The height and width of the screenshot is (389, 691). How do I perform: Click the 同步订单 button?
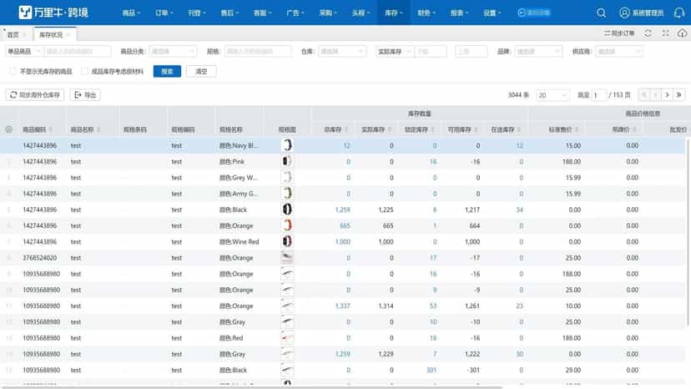tap(619, 33)
